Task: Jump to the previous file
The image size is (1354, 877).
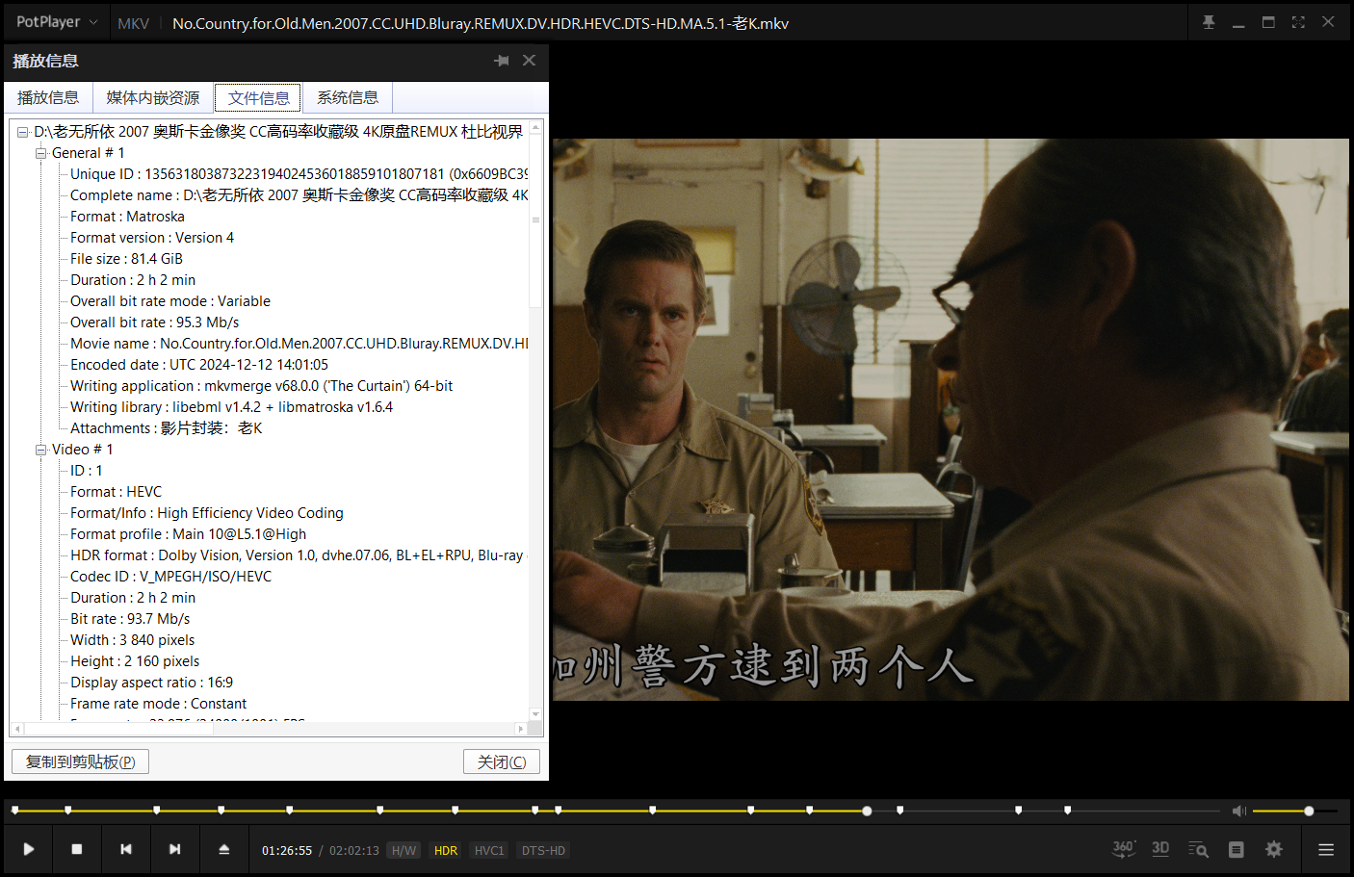Action: click(126, 849)
